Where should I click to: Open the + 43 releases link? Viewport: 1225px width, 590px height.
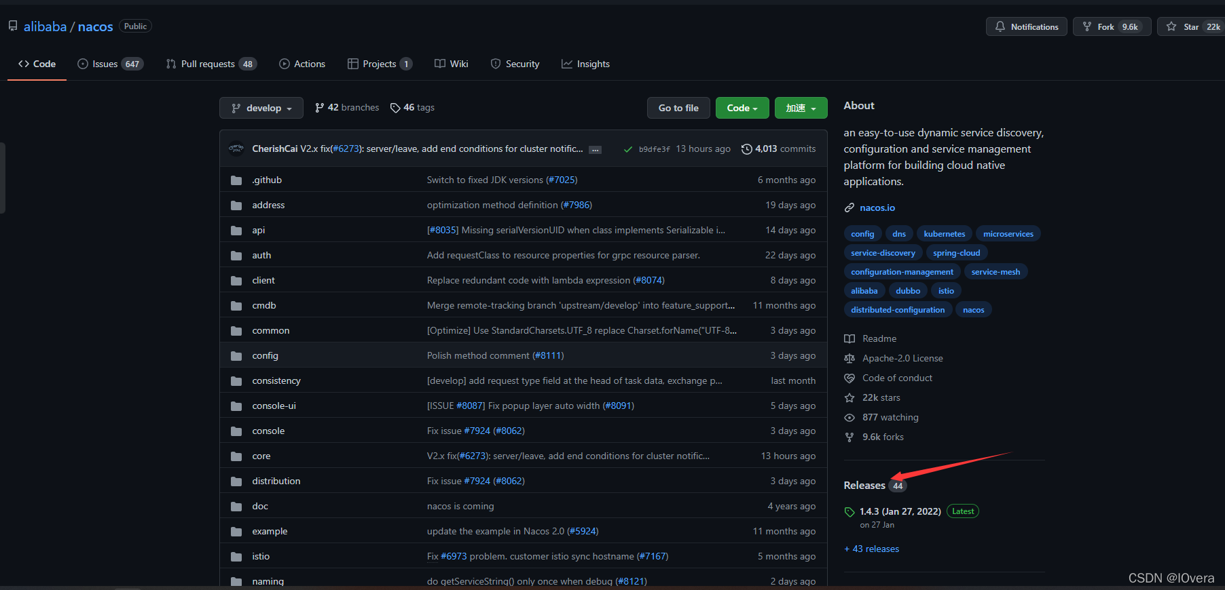click(871, 549)
